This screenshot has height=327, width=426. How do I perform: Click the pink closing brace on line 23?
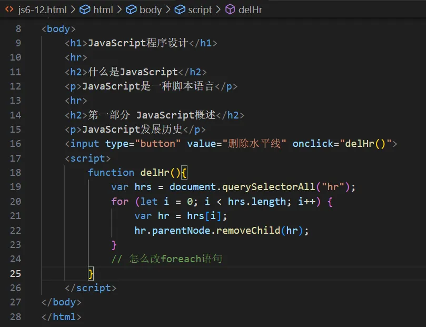tap(114, 245)
